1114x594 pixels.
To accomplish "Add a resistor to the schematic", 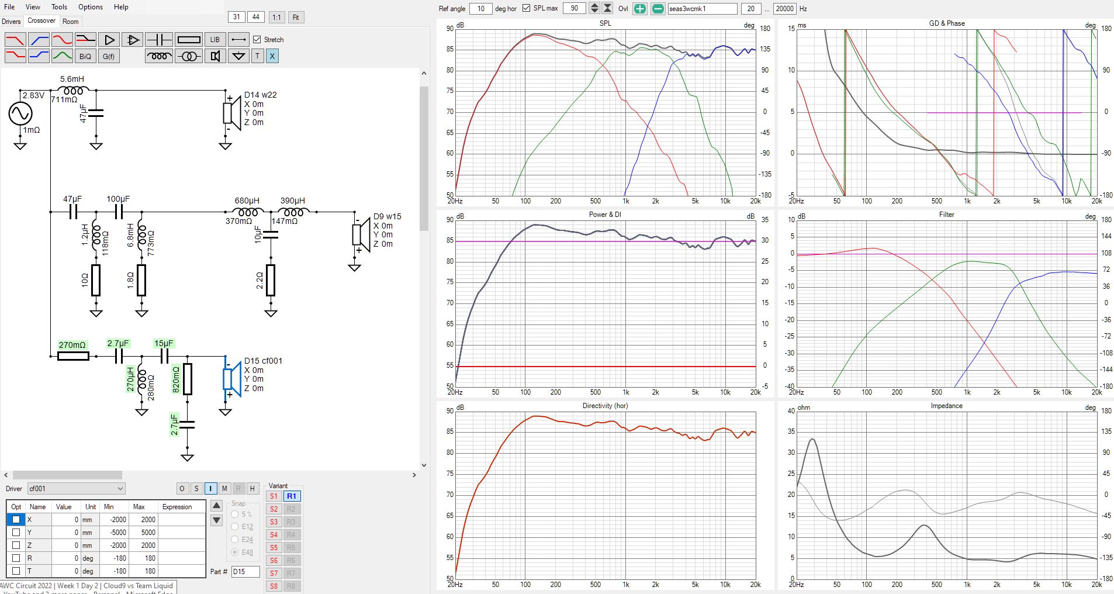I will point(189,40).
